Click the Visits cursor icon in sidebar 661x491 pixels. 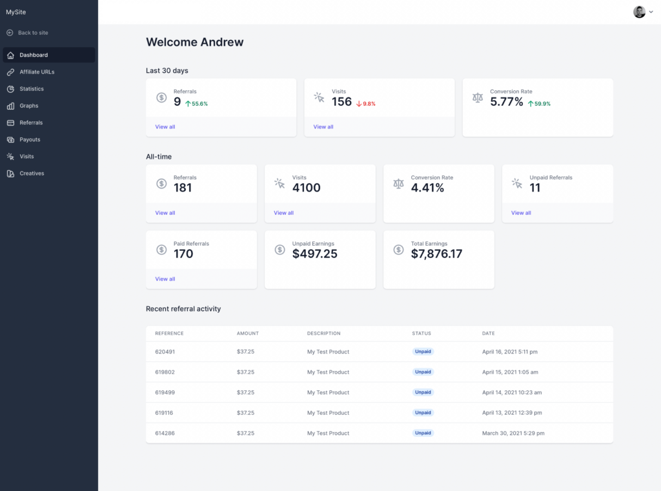[x=10, y=156]
